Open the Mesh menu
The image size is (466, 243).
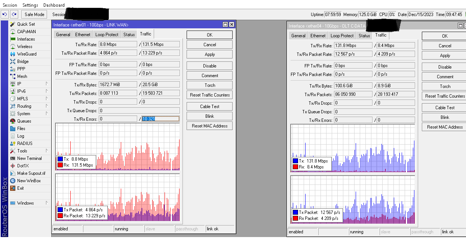coord(22,76)
